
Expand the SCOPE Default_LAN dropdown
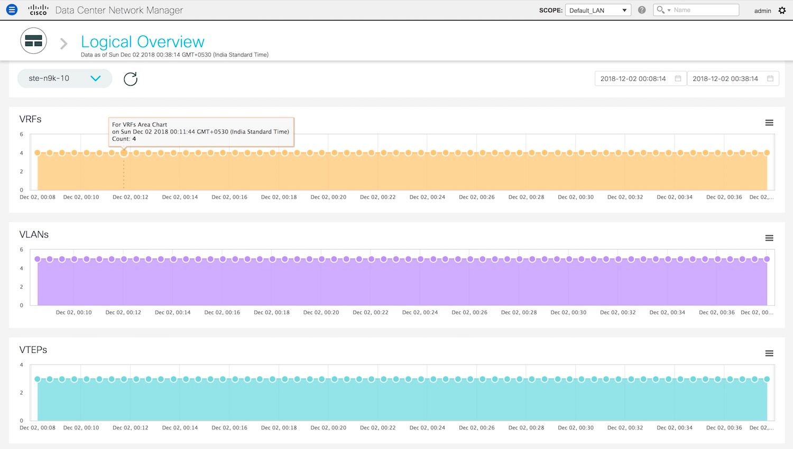pos(598,10)
